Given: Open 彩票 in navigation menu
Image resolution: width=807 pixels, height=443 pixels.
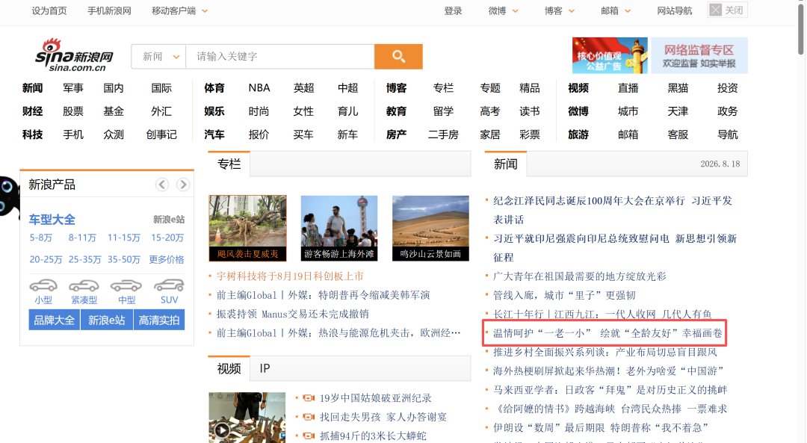Looking at the screenshot, I should [x=530, y=134].
